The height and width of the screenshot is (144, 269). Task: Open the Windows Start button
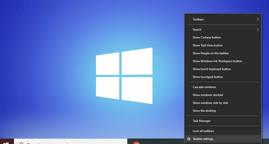[7, 141]
